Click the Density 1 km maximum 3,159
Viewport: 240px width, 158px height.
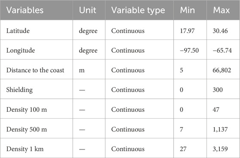point(220,149)
